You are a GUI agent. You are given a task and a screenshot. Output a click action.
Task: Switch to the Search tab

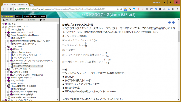(28, 16)
